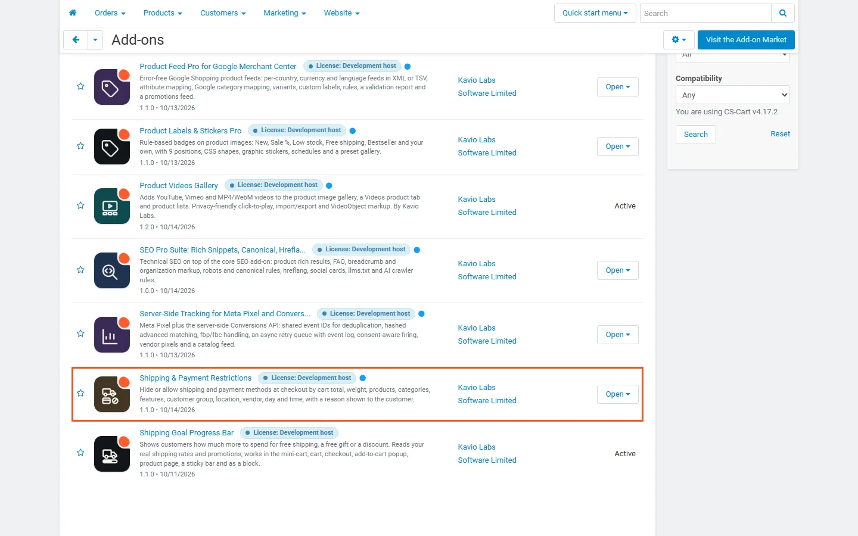Open the Products menu
The width and height of the screenshot is (858, 536).
click(163, 13)
